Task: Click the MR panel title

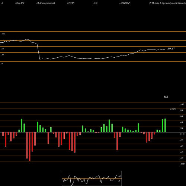Action: pyautogui.click(x=166, y=97)
